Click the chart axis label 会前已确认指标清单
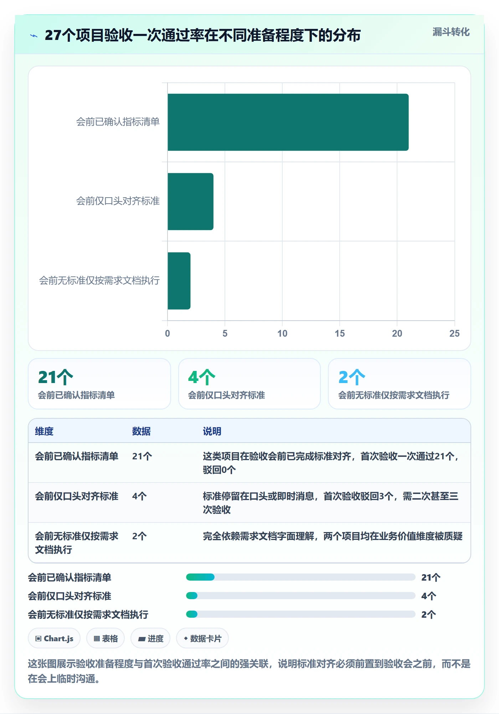The width and height of the screenshot is (499, 714). [118, 122]
